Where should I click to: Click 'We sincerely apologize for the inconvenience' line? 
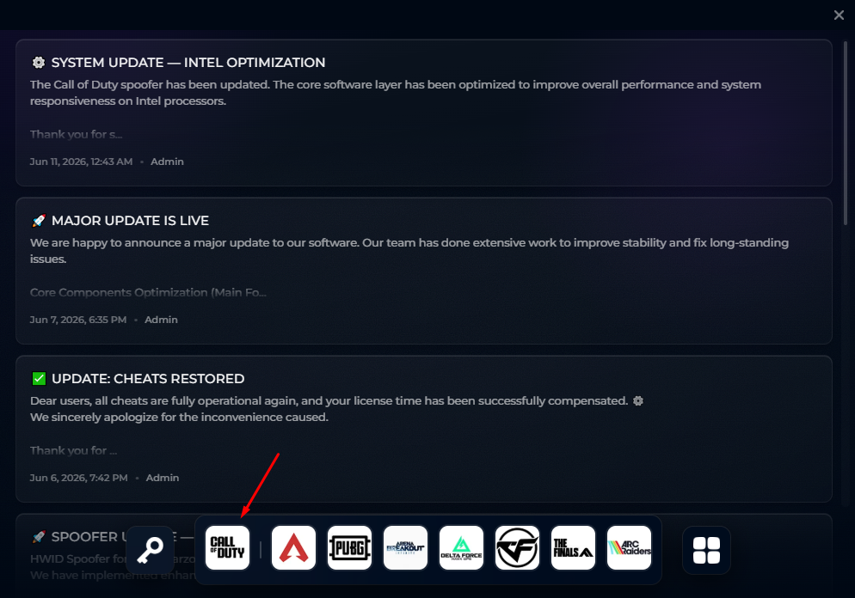[x=179, y=418]
